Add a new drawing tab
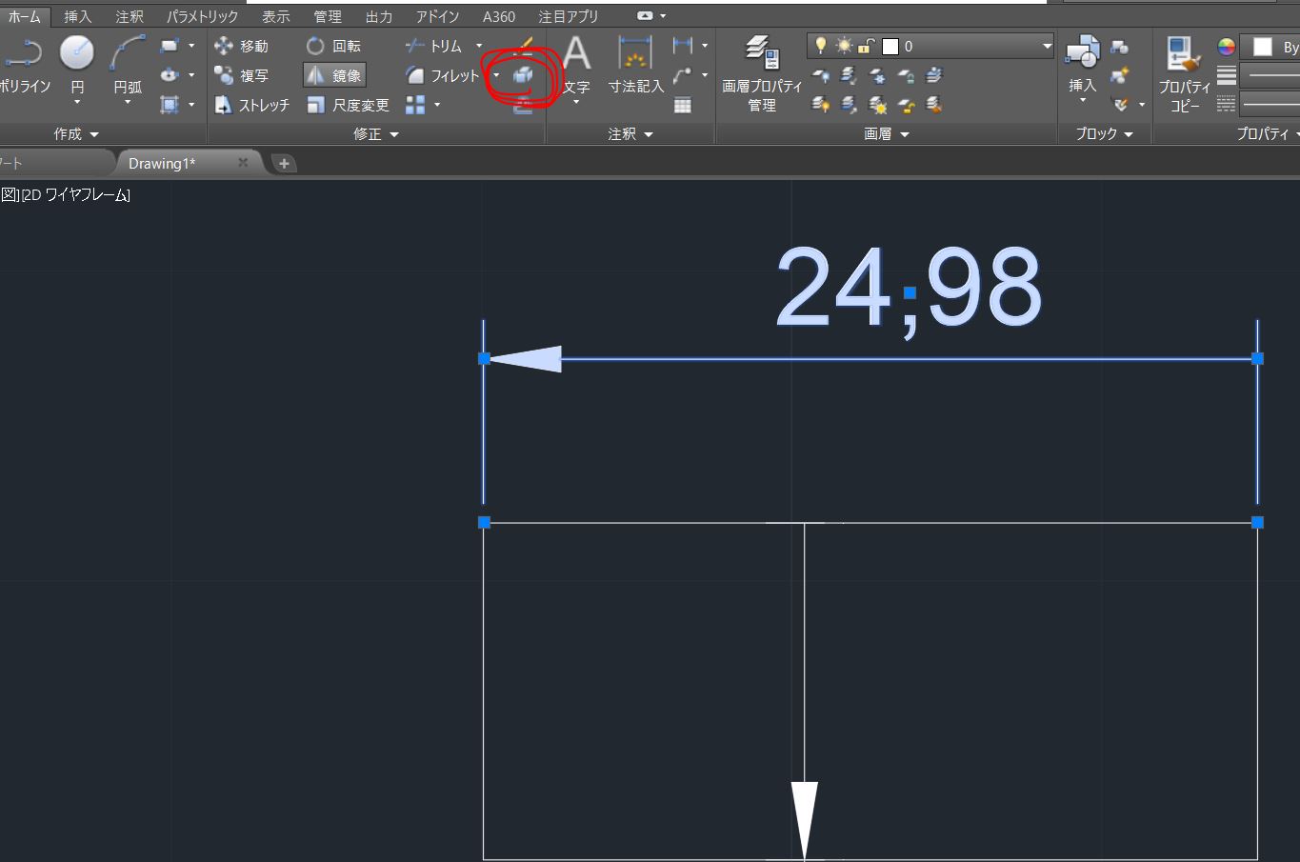This screenshot has height=862, width=1300. (x=284, y=164)
